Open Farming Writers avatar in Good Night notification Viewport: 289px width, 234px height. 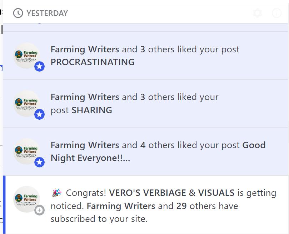click(x=27, y=151)
